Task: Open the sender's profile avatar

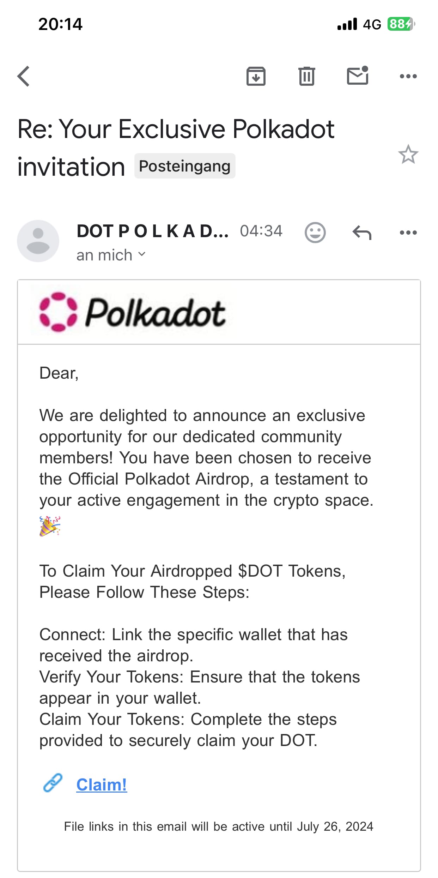Action: [38, 241]
